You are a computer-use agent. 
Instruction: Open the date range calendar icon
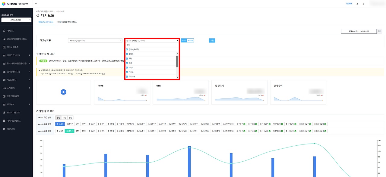[x=380, y=31]
